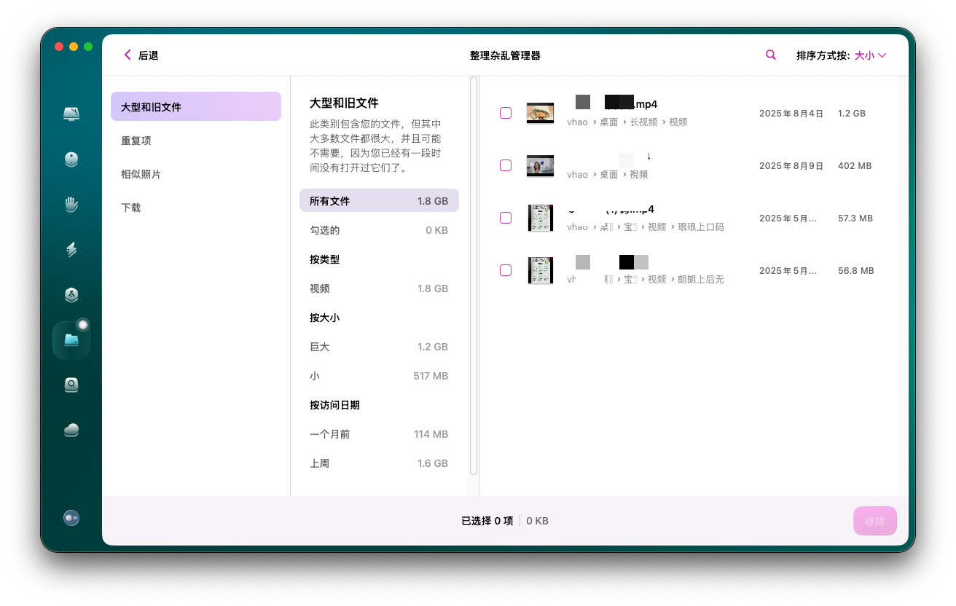This screenshot has height=606, width=956.
Task: Open the Performance lightning bolt icon
Action: (x=71, y=250)
